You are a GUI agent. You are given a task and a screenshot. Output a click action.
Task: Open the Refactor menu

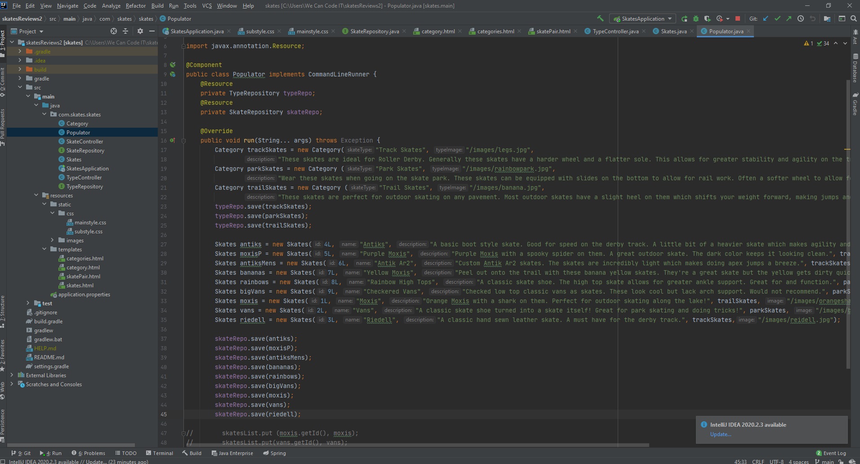135,5
